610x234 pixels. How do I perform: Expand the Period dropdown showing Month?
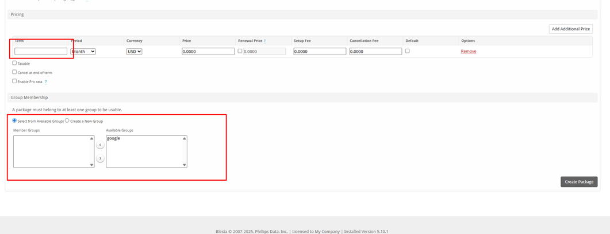pyautogui.click(x=83, y=52)
